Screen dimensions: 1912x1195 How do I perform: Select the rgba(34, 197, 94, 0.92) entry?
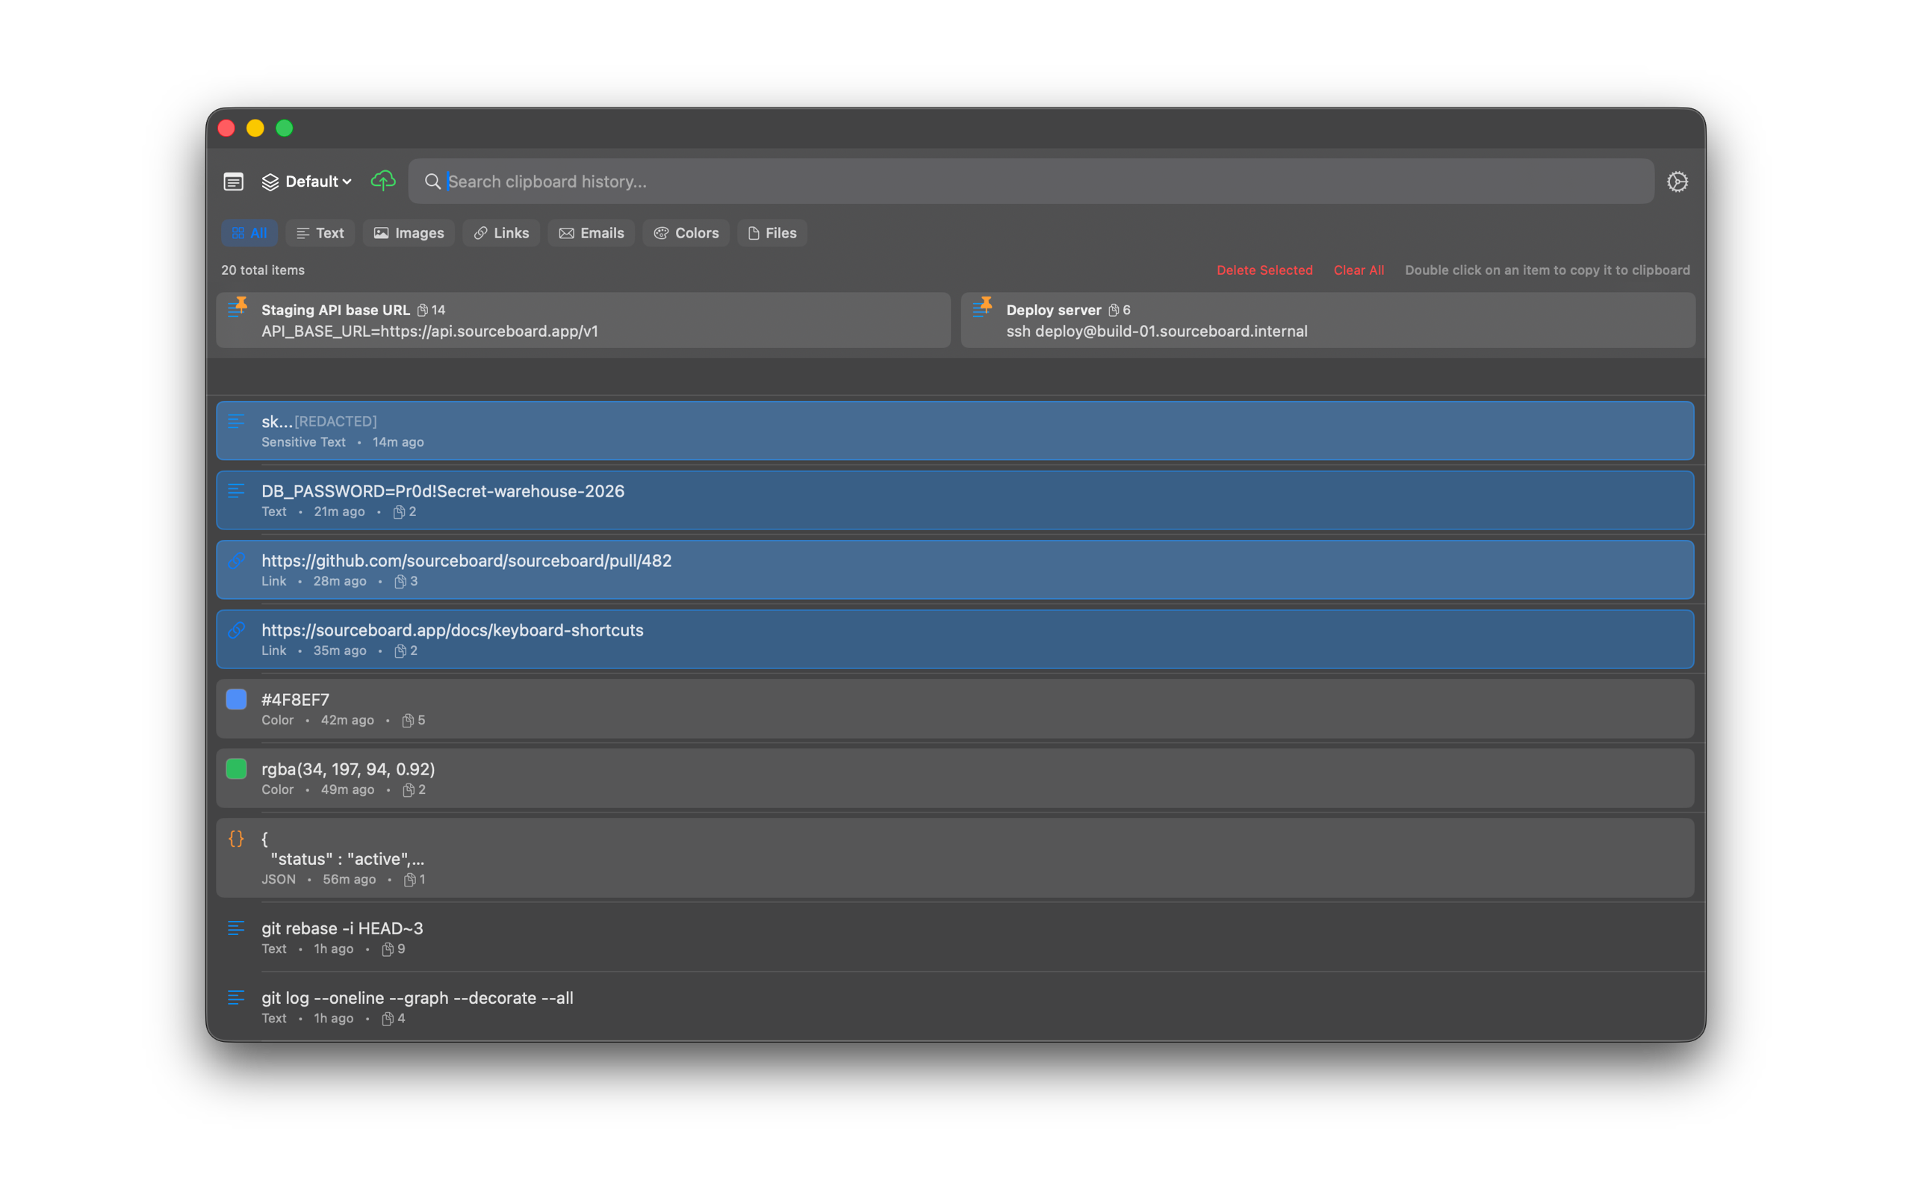click(x=955, y=778)
